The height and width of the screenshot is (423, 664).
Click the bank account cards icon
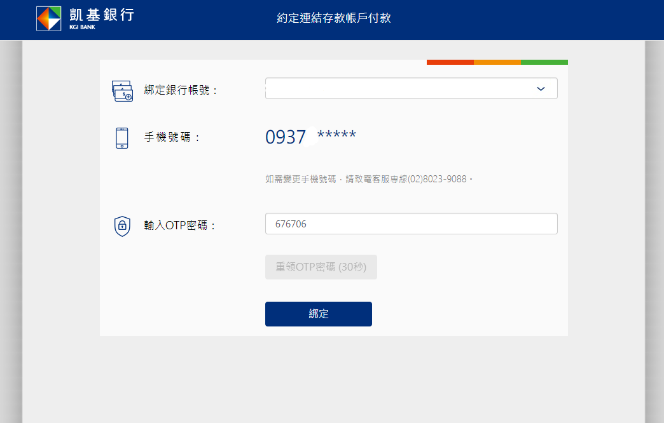122,91
